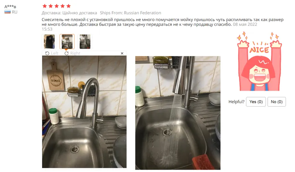Click the pink NICE sticker image

[x=260, y=61]
